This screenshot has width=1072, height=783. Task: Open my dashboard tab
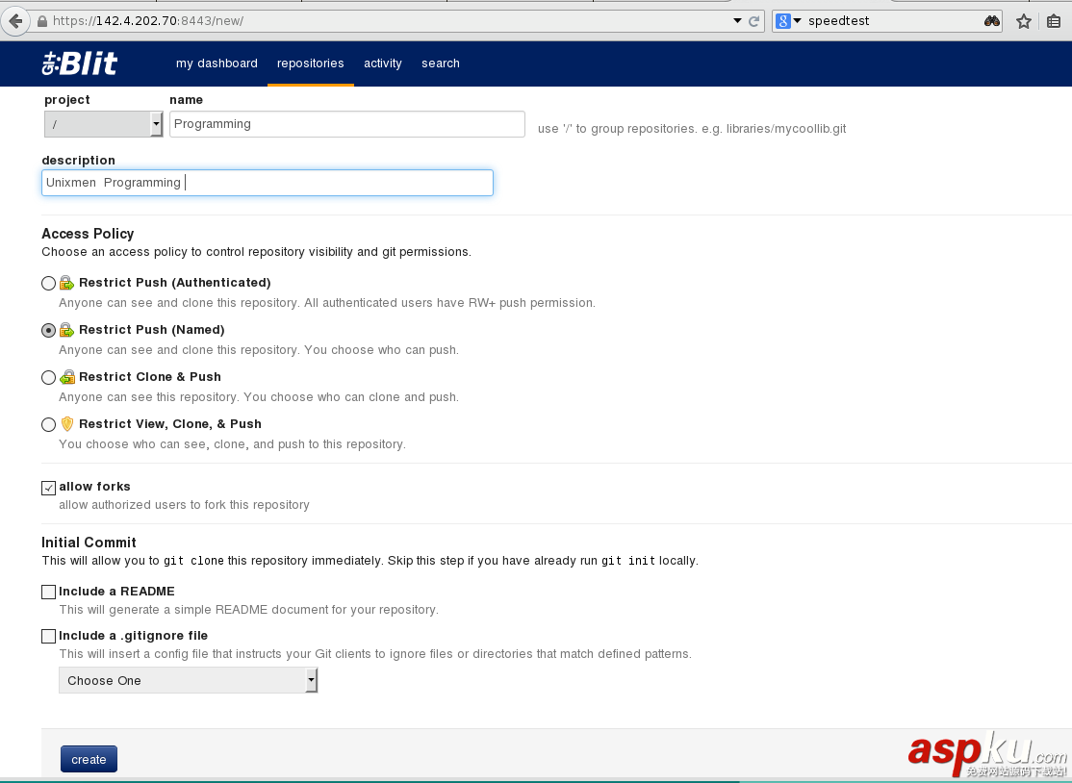[x=217, y=63]
